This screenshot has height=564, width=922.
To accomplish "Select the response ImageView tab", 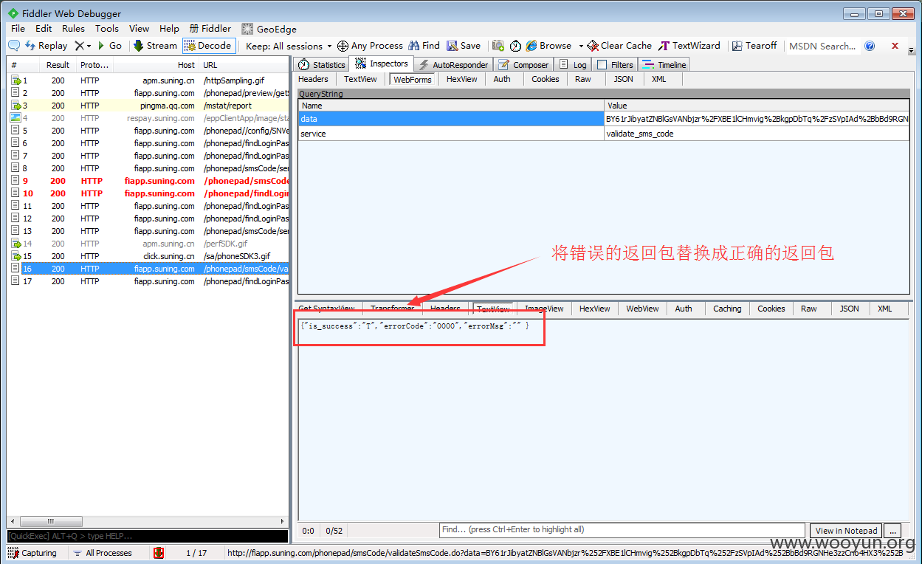I will pos(544,309).
